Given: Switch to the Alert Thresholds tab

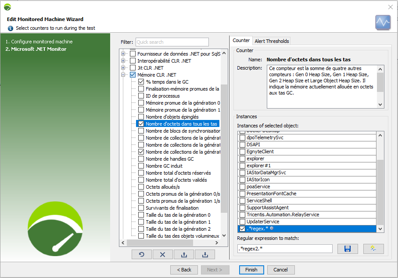Looking at the screenshot, I should (x=272, y=41).
